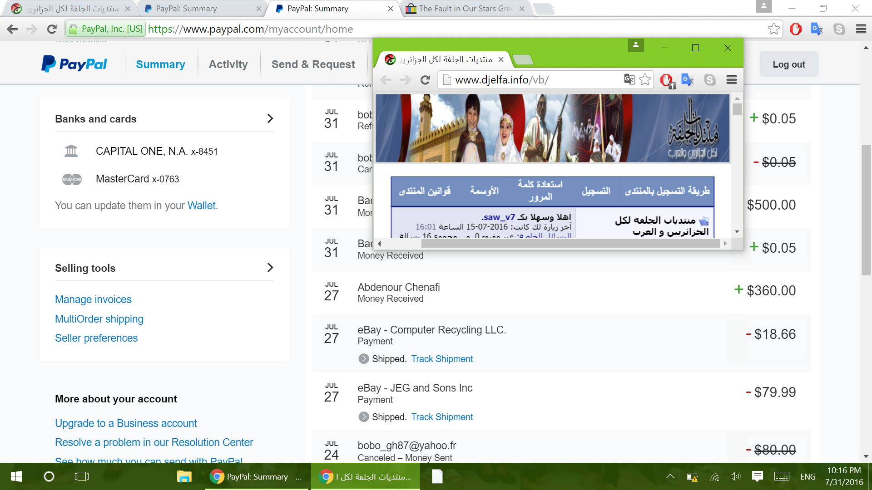Open قوانين المنتدى forum menu item
The width and height of the screenshot is (872, 490).
click(425, 191)
